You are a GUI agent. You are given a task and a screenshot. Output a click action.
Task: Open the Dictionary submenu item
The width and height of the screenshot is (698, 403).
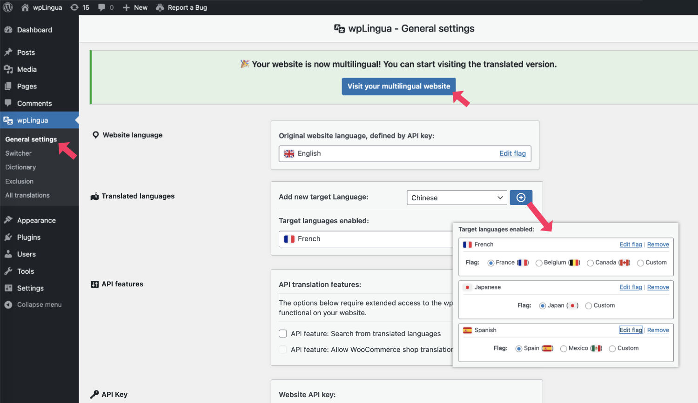coord(20,167)
